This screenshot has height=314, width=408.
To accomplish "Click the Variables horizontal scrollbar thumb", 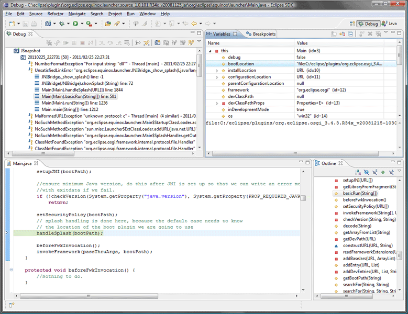I will [x=295, y=154].
